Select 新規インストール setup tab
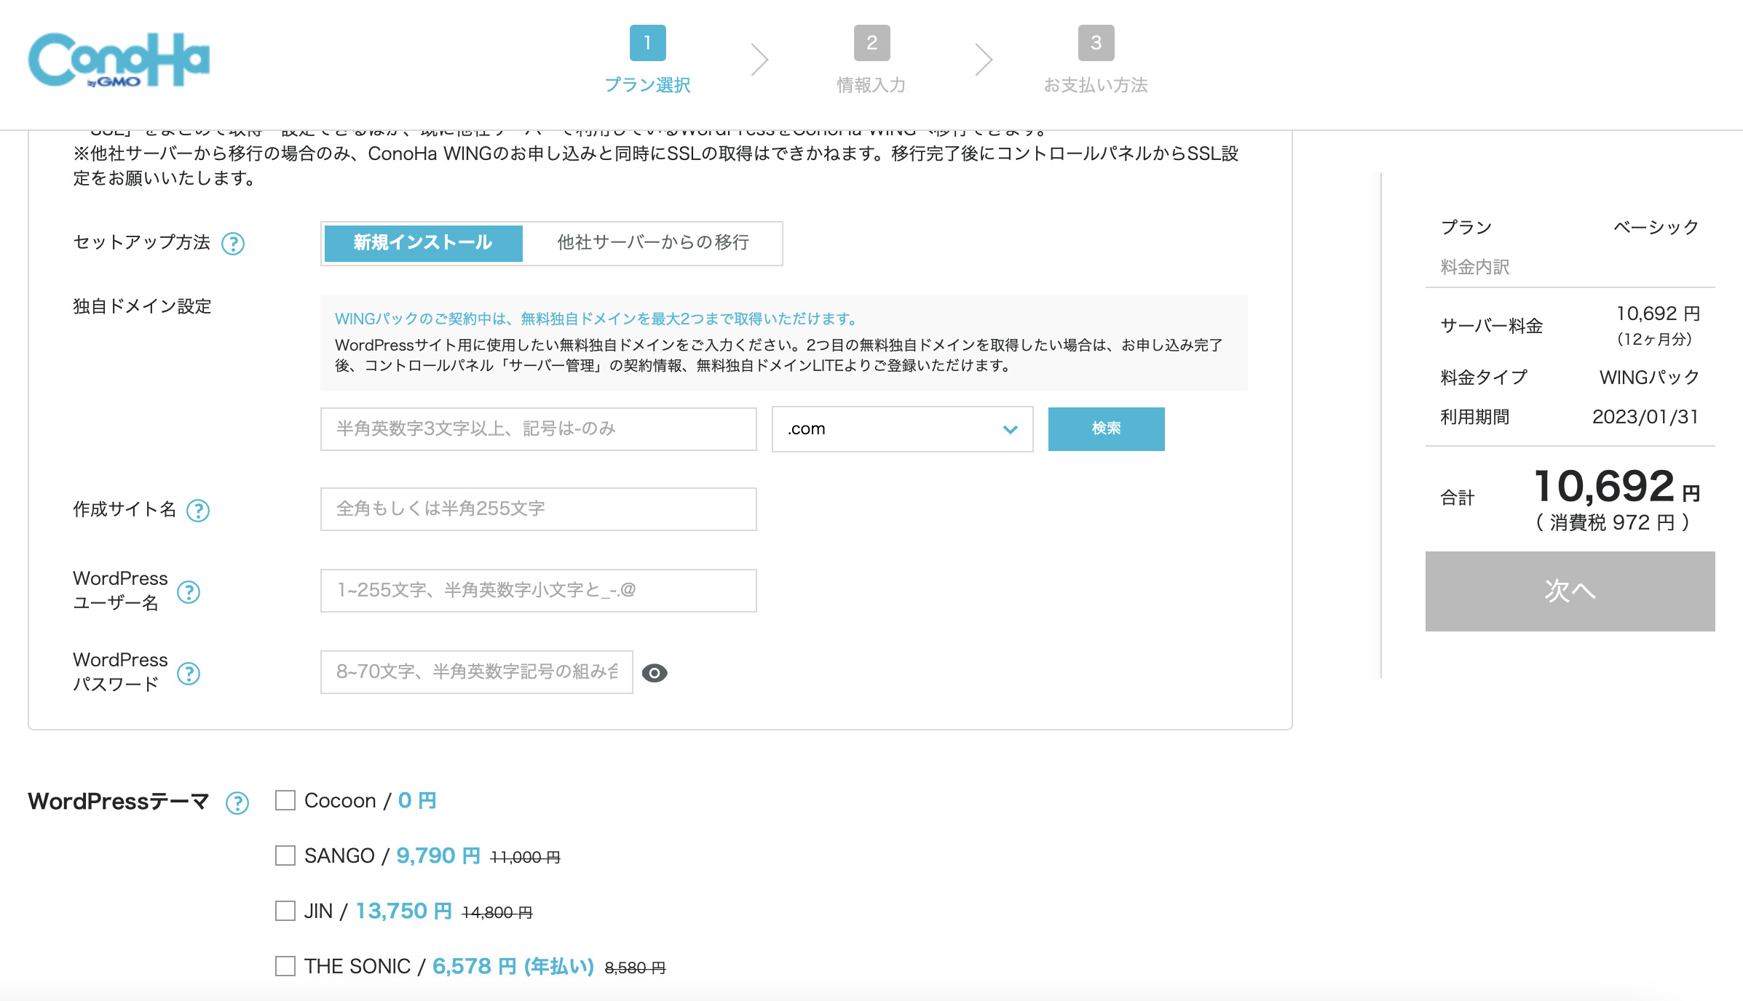The image size is (1743, 1001). [423, 243]
